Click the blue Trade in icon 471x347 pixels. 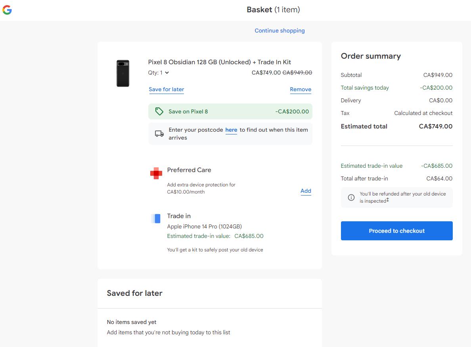pos(156,219)
